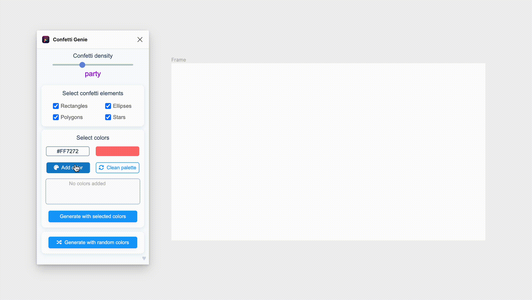Disable the Stars checkbox

click(108, 117)
